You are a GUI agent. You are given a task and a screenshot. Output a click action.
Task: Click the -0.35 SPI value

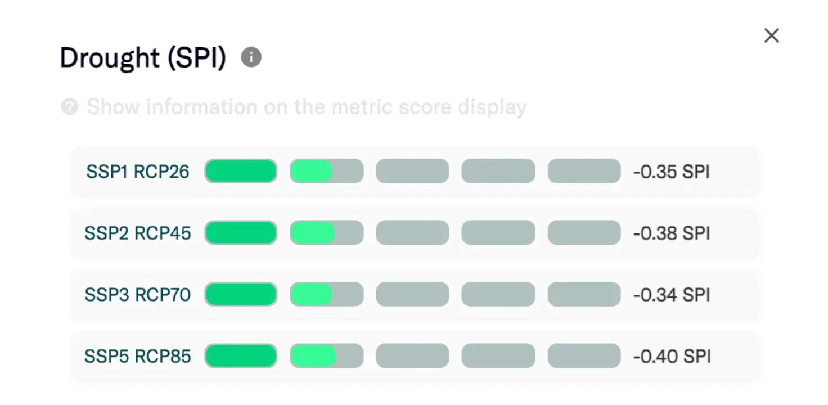tap(672, 172)
